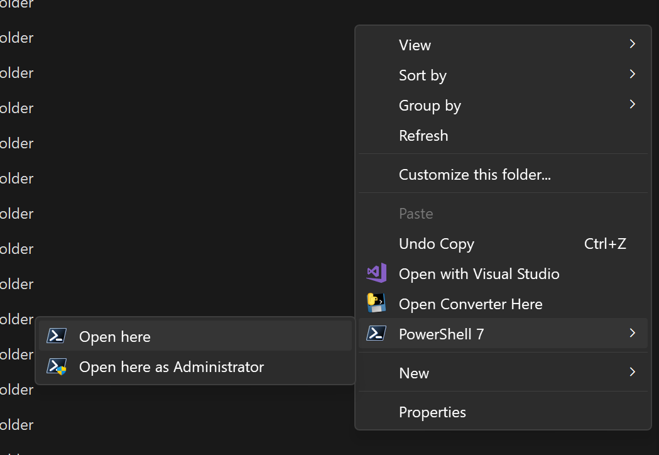Choose the Open here text in the submenu
Image resolution: width=659 pixels, height=455 pixels.
(x=115, y=337)
